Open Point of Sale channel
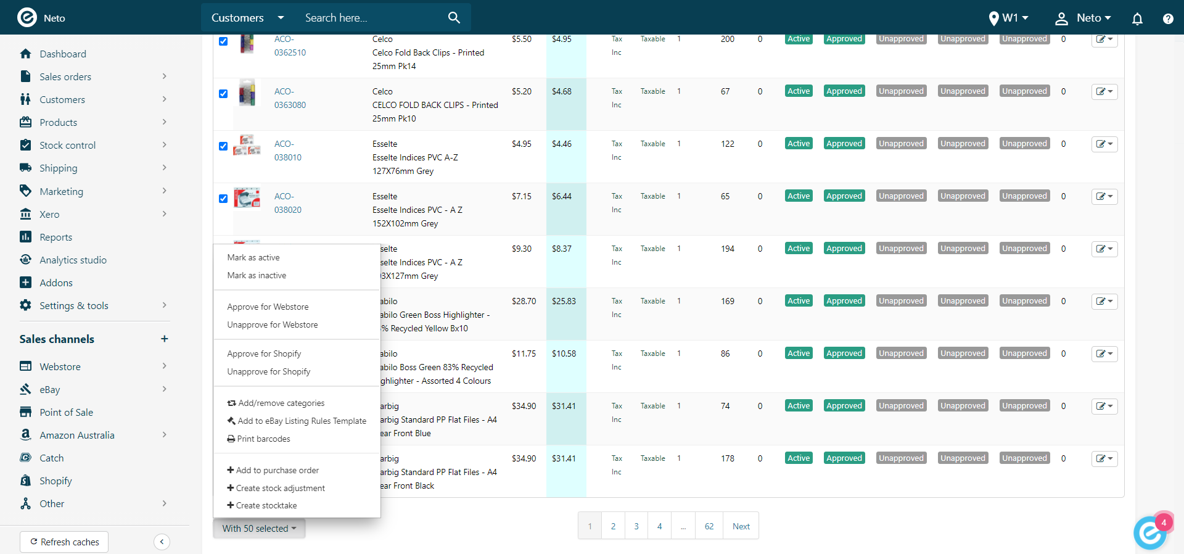Screen dimensions: 1184x554 66,412
